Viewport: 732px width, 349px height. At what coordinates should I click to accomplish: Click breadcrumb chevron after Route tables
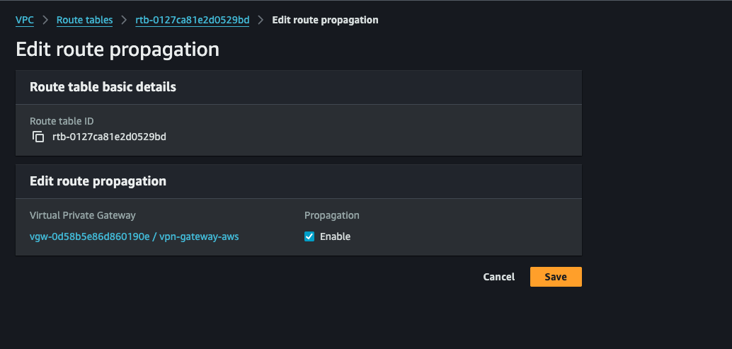[x=124, y=20]
